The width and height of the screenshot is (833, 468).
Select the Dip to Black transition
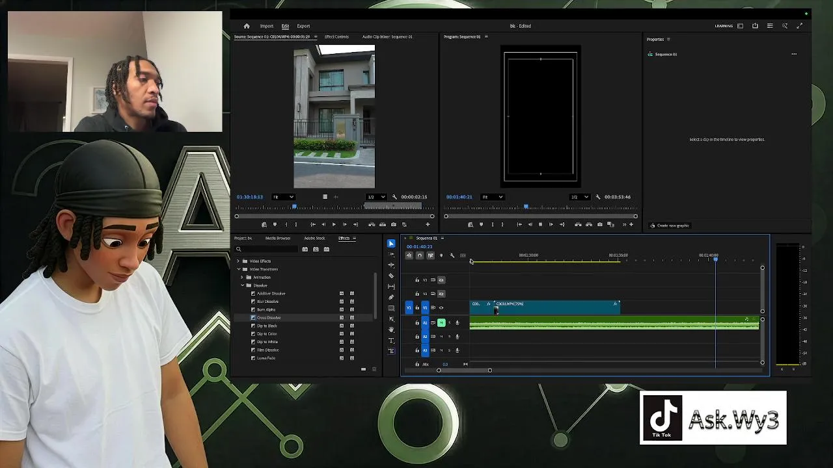267,326
